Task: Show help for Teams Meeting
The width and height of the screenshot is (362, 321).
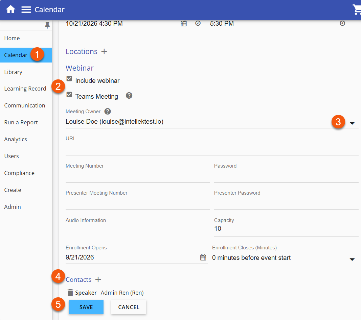Action: tap(129, 96)
